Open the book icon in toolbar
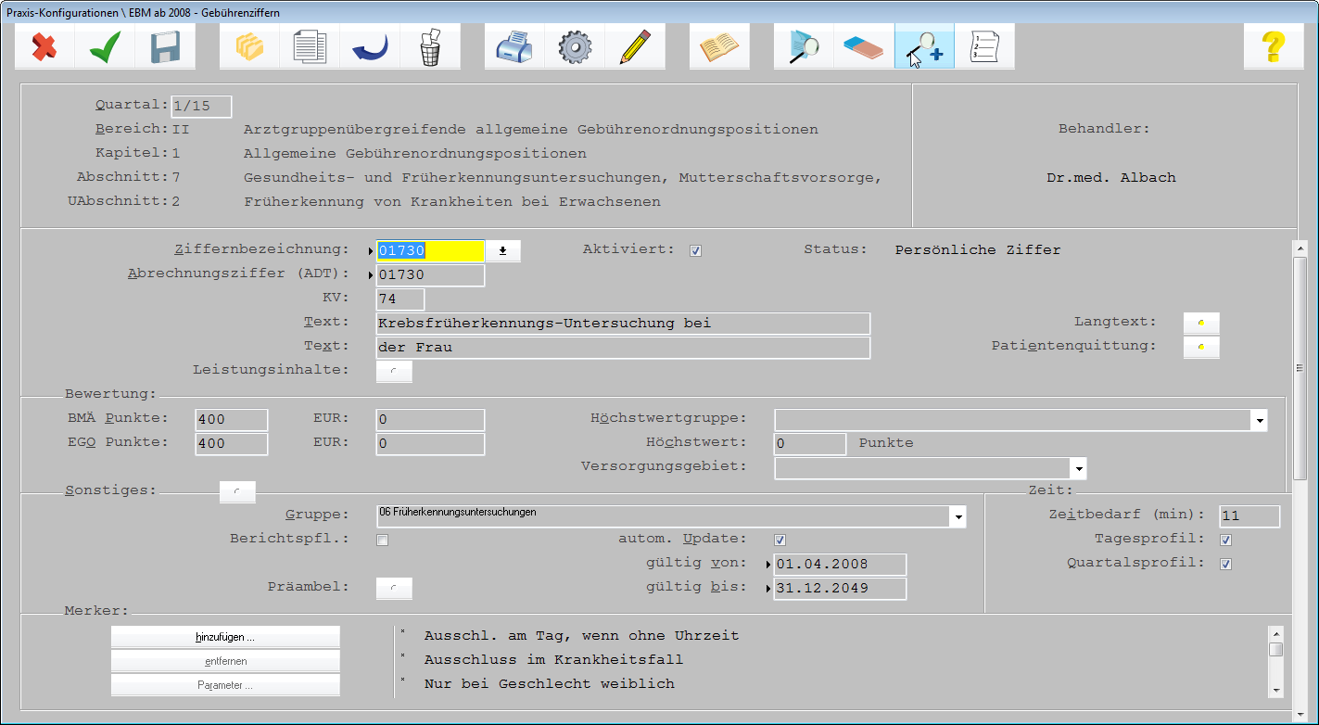 [x=719, y=46]
